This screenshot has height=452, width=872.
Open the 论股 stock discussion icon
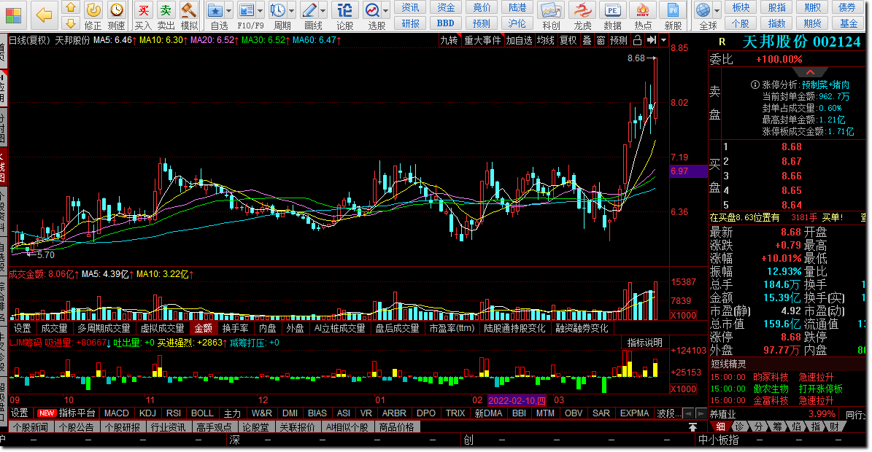tap(345, 15)
